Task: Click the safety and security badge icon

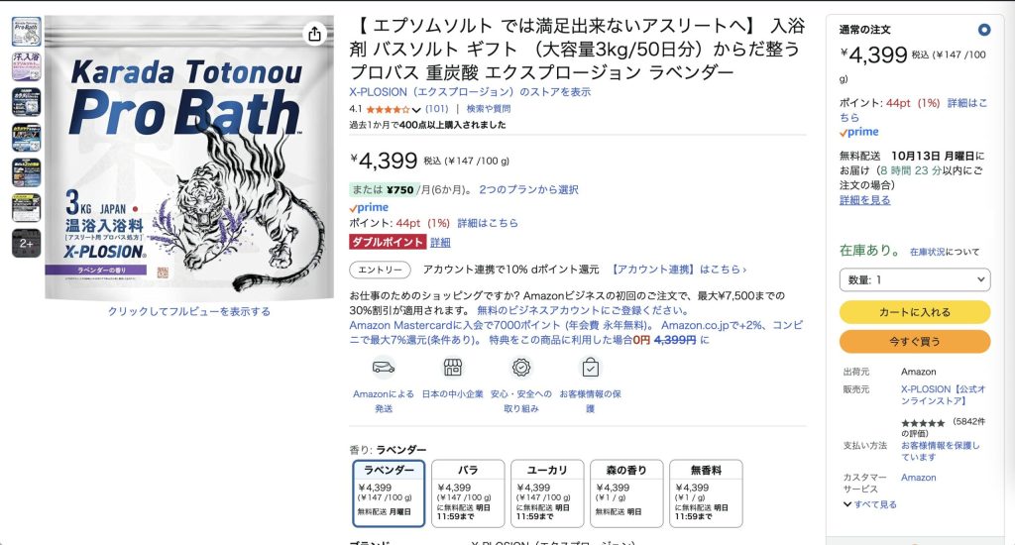Action: pyautogui.click(x=521, y=368)
